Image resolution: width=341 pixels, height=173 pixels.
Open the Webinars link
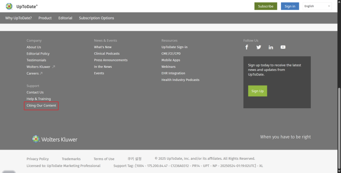click(x=168, y=67)
